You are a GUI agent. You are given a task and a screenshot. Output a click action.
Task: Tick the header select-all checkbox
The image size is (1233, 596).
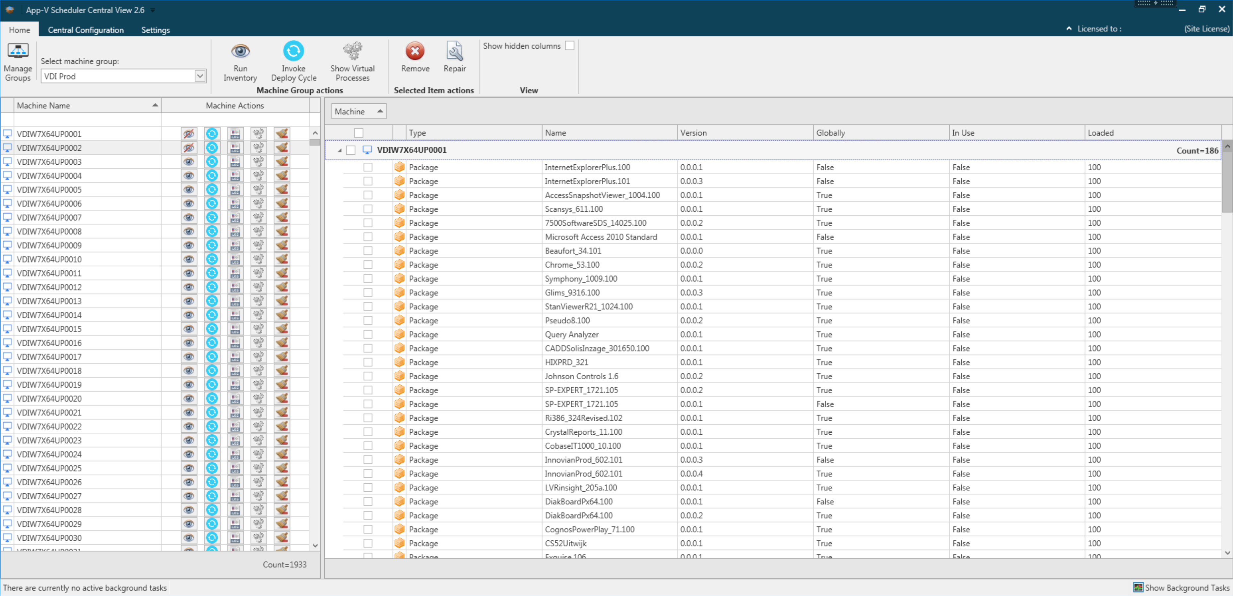coord(358,133)
